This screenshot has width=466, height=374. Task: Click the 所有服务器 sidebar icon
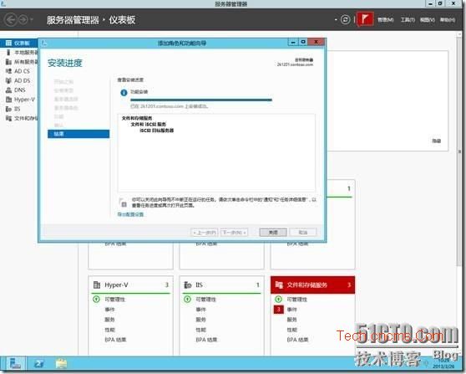[x=8, y=62]
